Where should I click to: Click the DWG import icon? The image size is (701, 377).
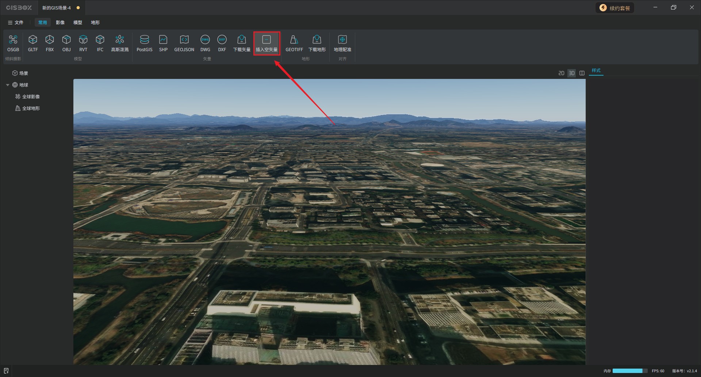tap(205, 43)
